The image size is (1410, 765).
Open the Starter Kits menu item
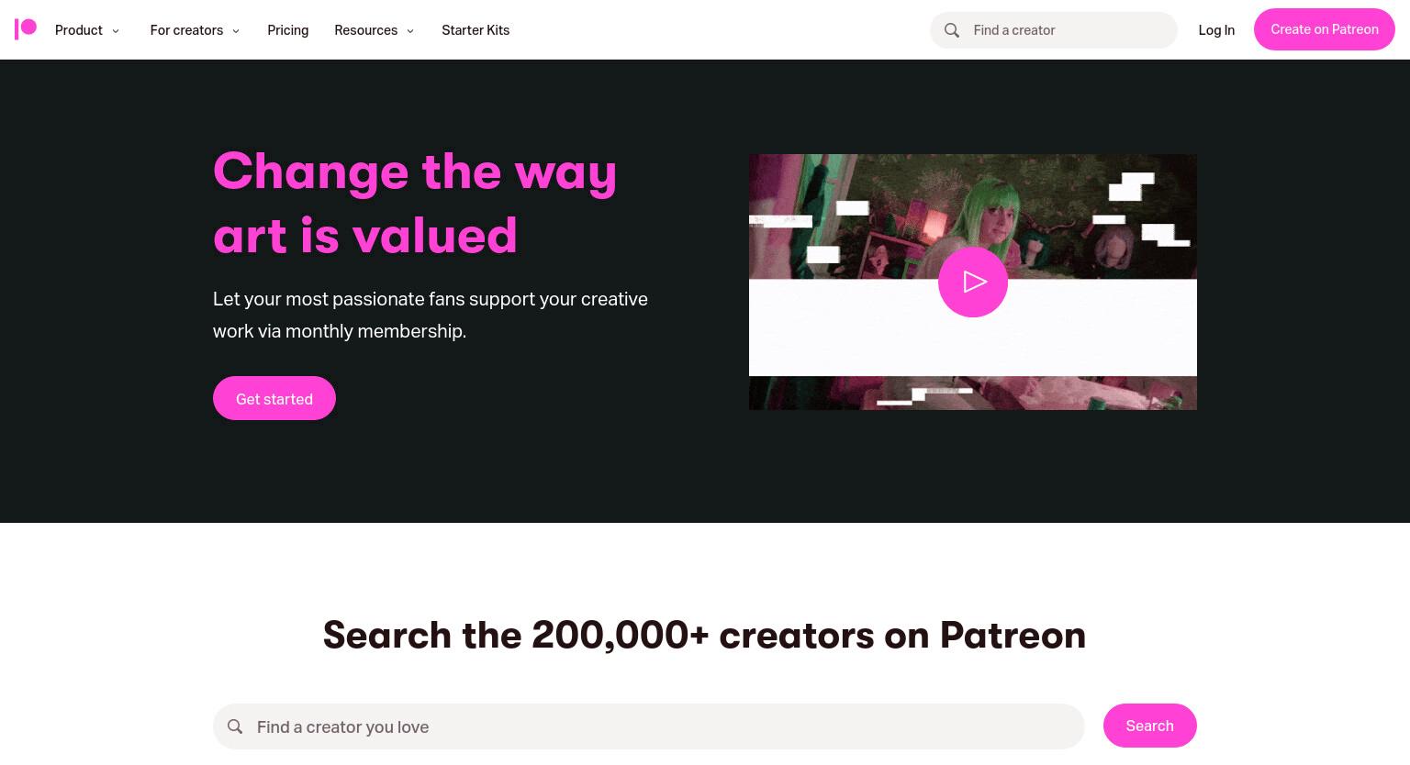[x=476, y=30]
